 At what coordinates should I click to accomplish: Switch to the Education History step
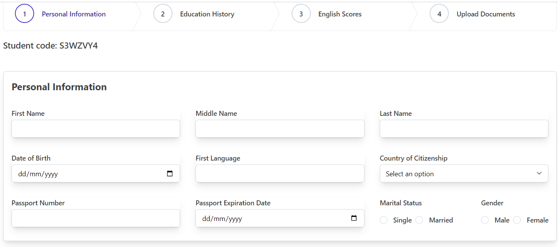pyautogui.click(x=207, y=14)
